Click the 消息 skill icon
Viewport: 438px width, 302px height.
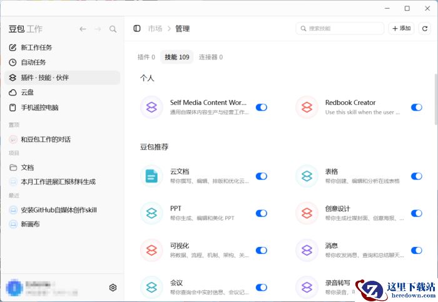[x=307, y=250]
